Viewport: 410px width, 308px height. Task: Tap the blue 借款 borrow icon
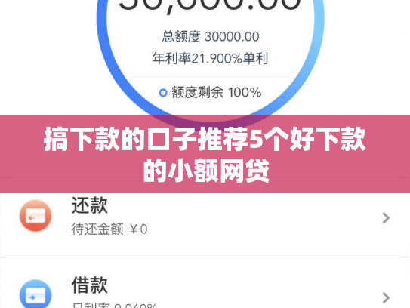pos(35,294)
